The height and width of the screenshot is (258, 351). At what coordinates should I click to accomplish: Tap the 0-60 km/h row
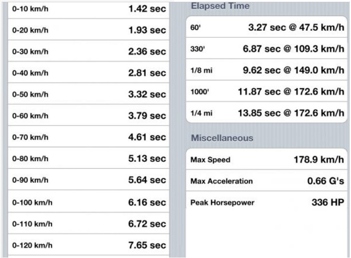point(89,116)
